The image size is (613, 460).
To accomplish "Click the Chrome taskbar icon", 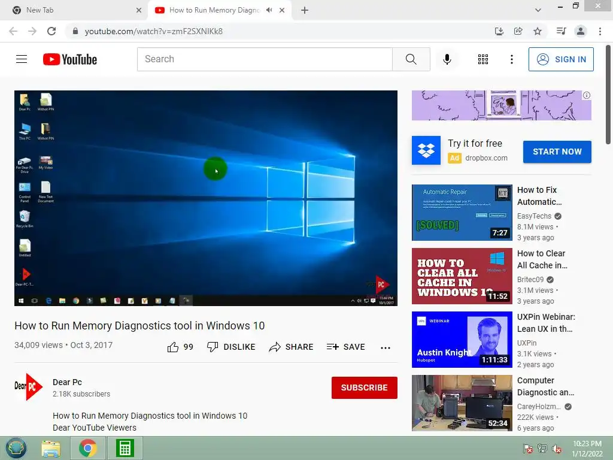I will 87,448.
